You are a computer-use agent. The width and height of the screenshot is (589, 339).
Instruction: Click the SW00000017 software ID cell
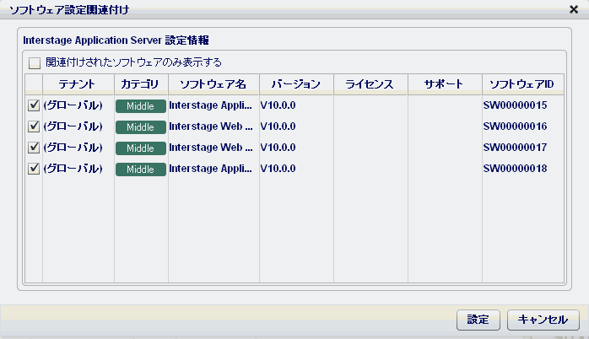[515, 148]
